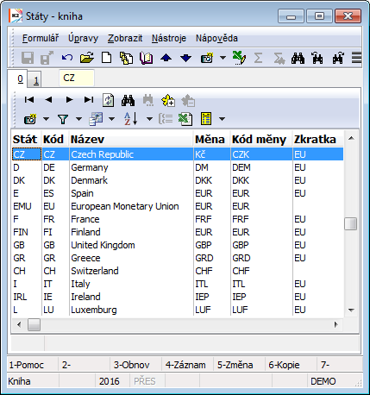Click the vertical scrollbar thumb
Viewport: 370px width, 395px height.
[351, 223]
